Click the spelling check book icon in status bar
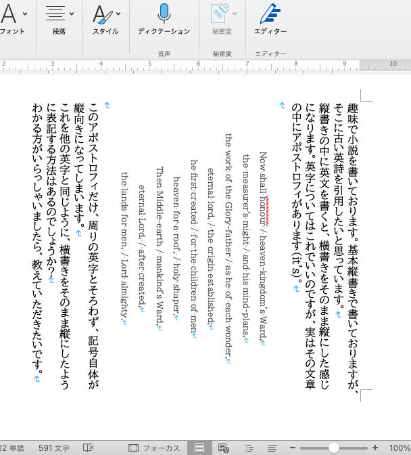 89,448
